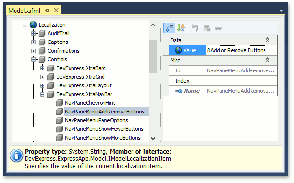Image resolution: width=294 pixels, height=183 pixels.
Task: Click the Name value NavPaneMenuAddRemove…
Action: (x=241, y=91)
